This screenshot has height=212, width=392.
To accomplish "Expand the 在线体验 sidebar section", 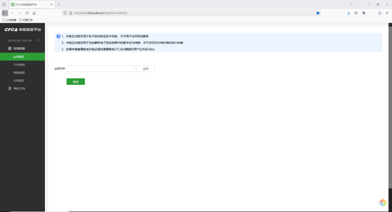I will tap(19, 48).
